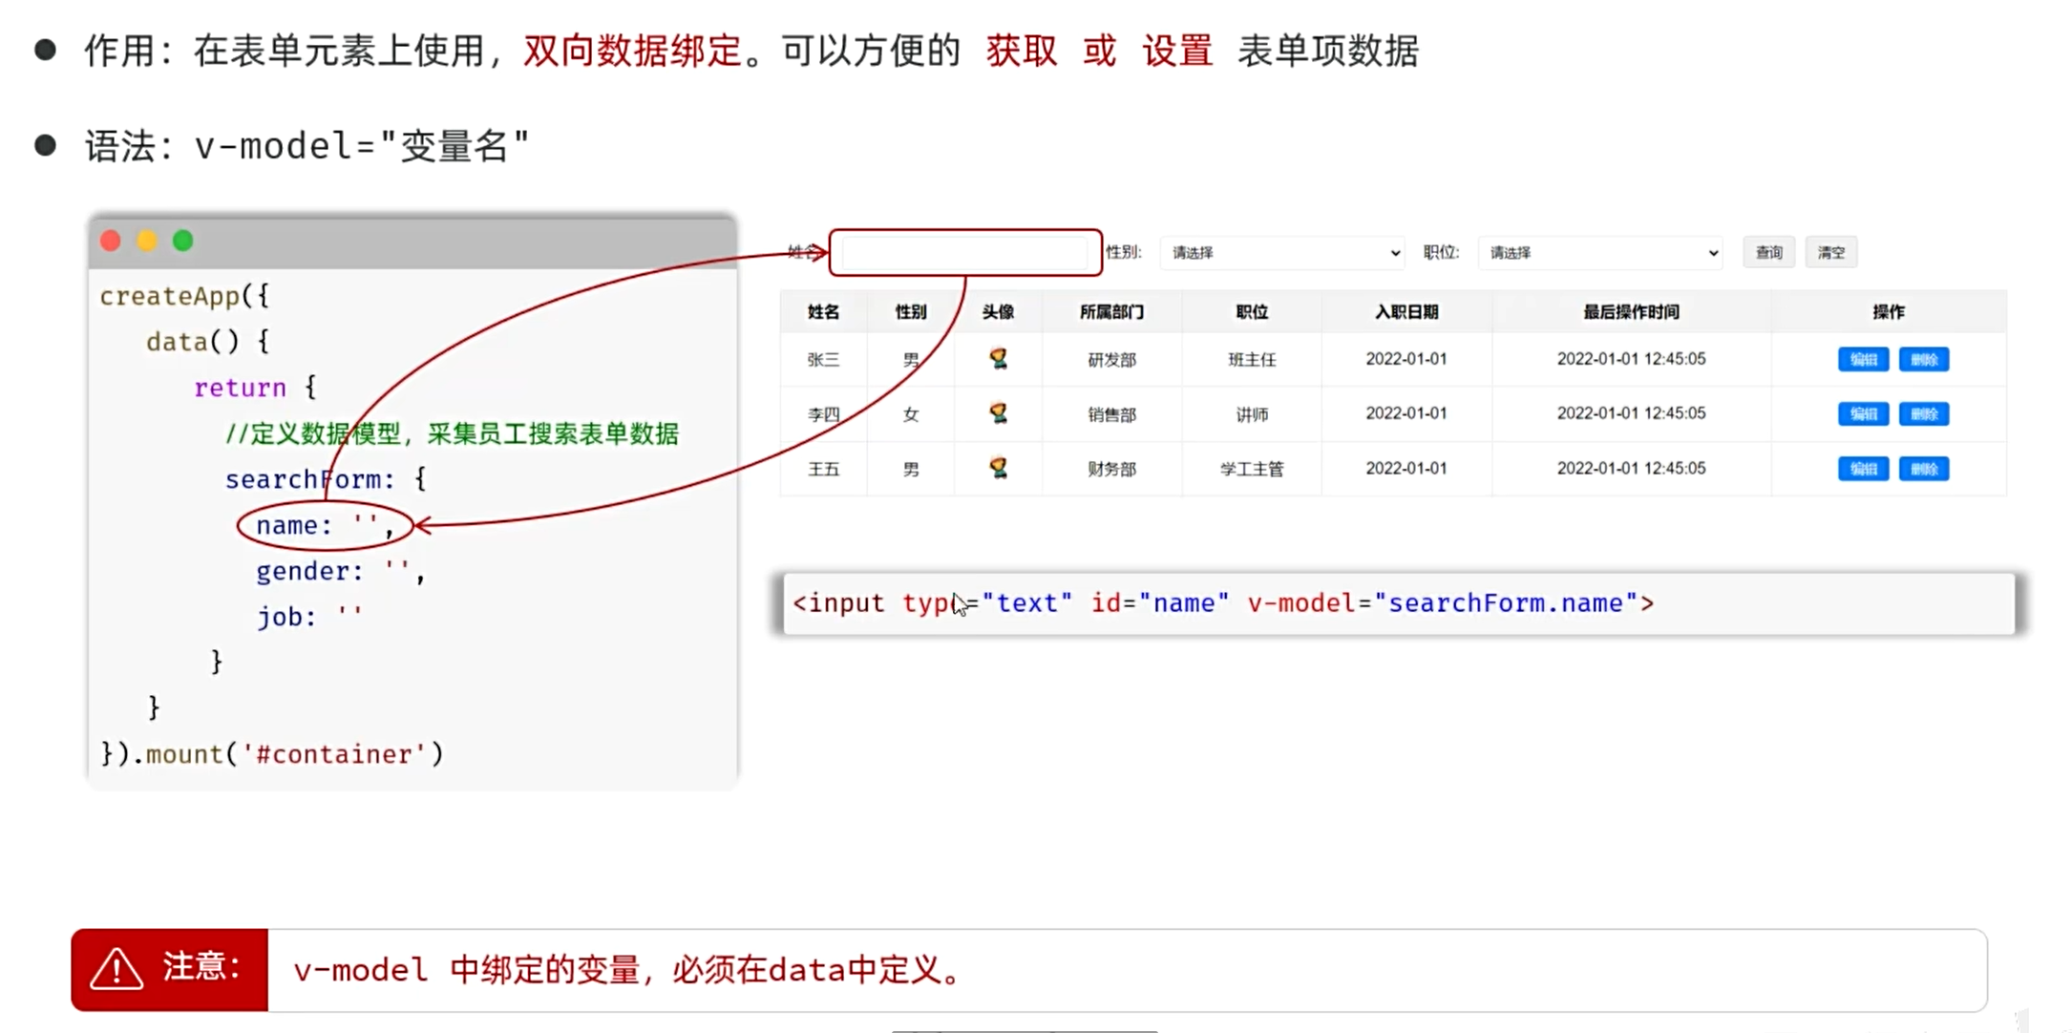The height and width of the screenshot is (1033, 2072).
Task: Click 编辑 button for 张三
Action: [x=1863, y=360]
